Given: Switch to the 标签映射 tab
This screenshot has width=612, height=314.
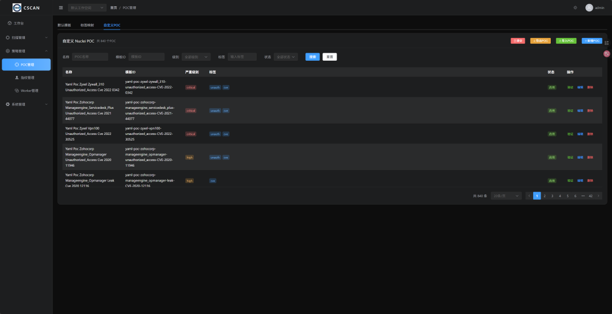Looking at the screenshot, I should (87, 25).
